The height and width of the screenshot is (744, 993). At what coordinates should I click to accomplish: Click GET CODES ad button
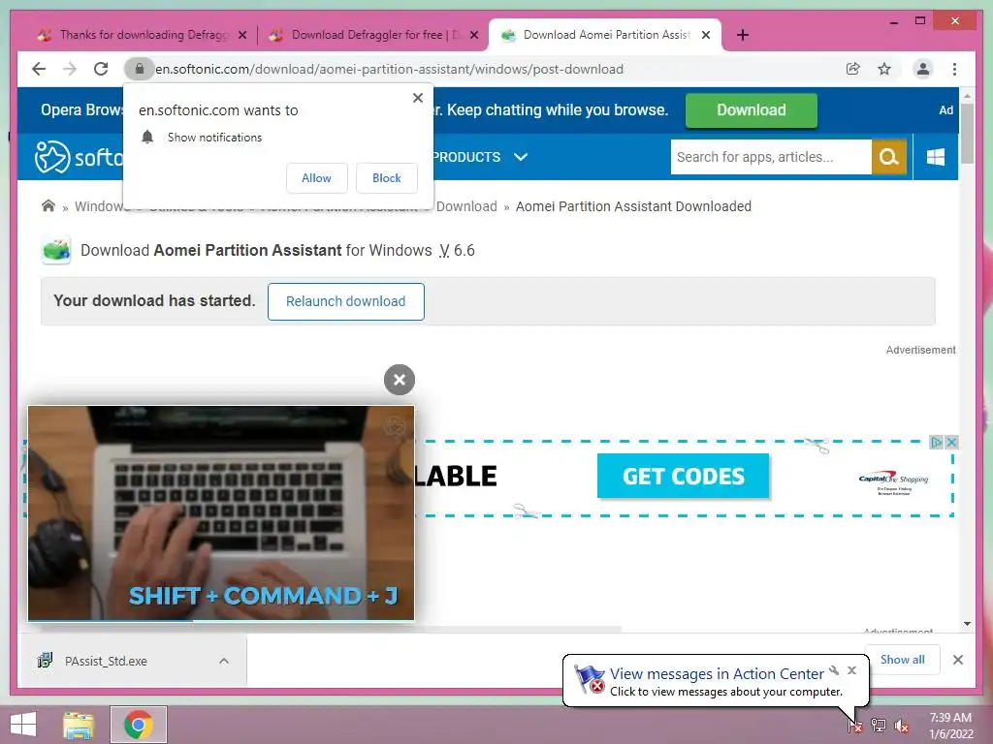[x=683, y=476]
